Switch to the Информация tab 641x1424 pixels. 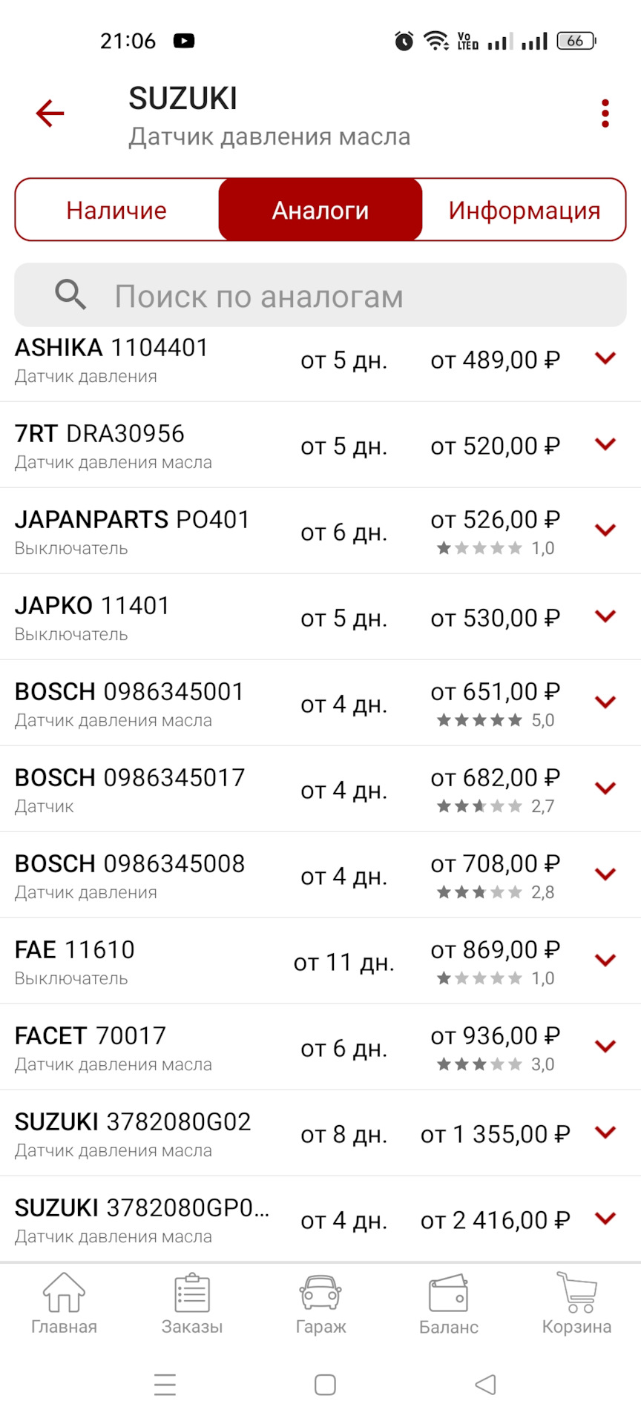click(524, 210)
